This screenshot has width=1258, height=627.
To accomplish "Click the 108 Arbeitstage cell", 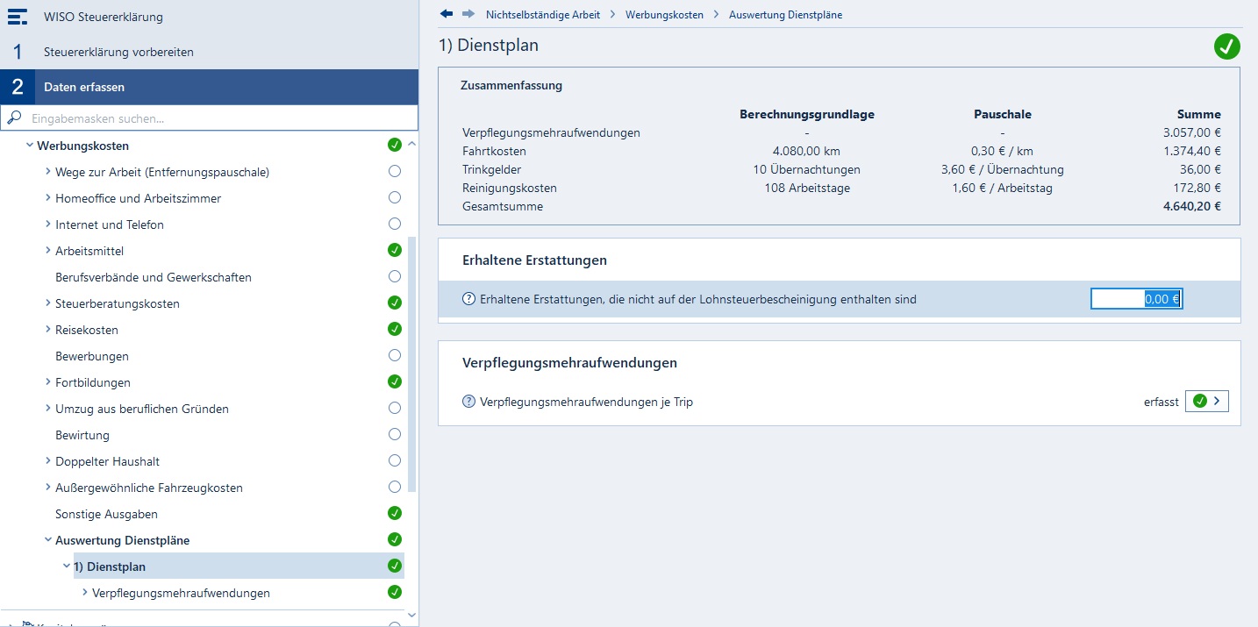I will click(807, 189).
